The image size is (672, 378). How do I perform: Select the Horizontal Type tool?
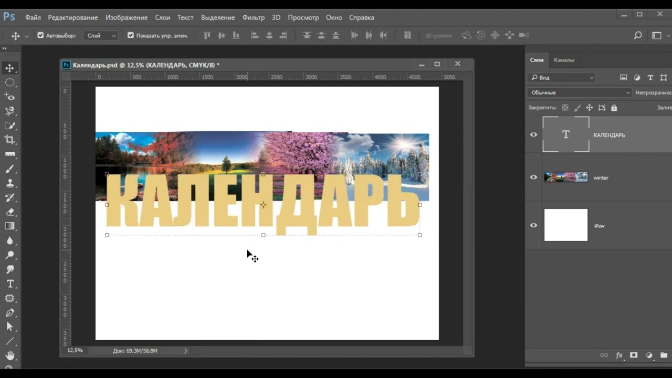[x=10, y=283]
